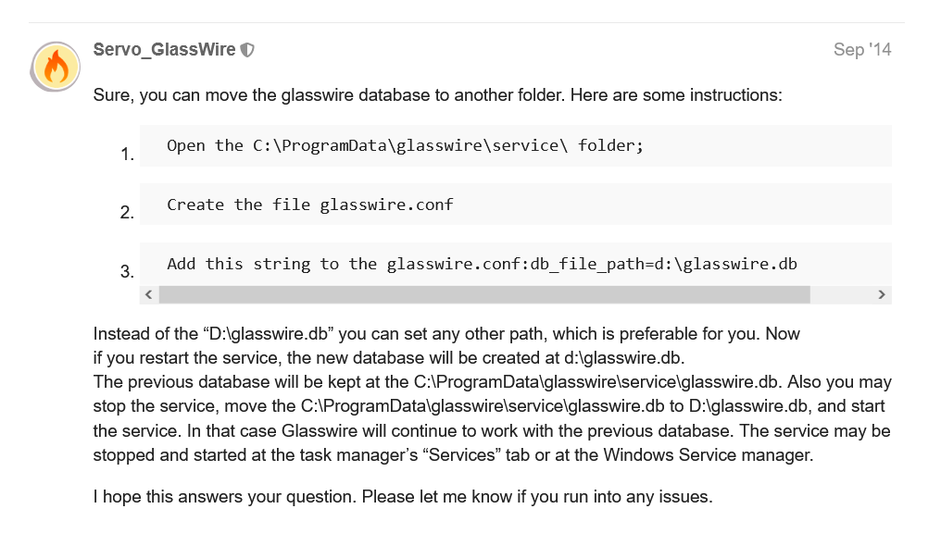This screenshot has width=941, height=546.
Task: Open the Servo_GlassWire user profile link
Action: tap(165, 50)
